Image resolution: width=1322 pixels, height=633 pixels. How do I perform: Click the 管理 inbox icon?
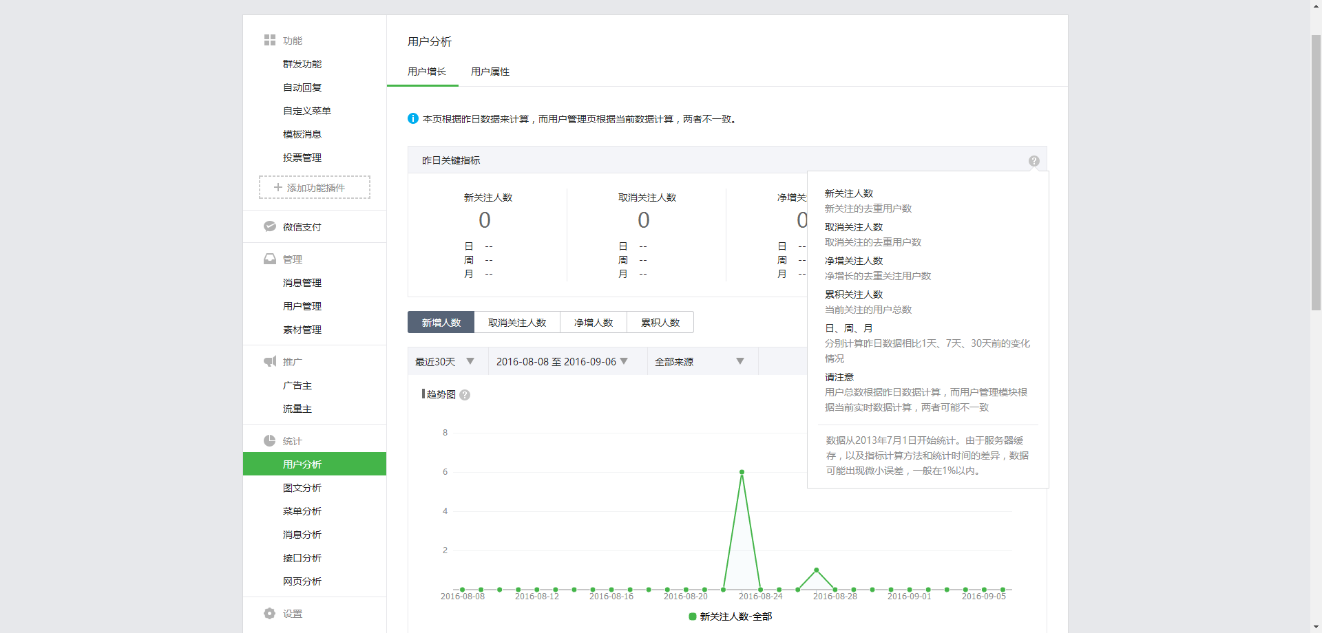point(270,259)
